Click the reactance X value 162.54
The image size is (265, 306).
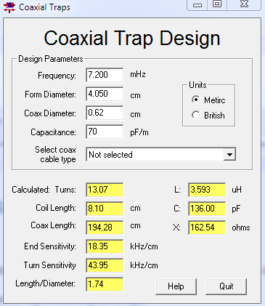[x=207, y=228]
